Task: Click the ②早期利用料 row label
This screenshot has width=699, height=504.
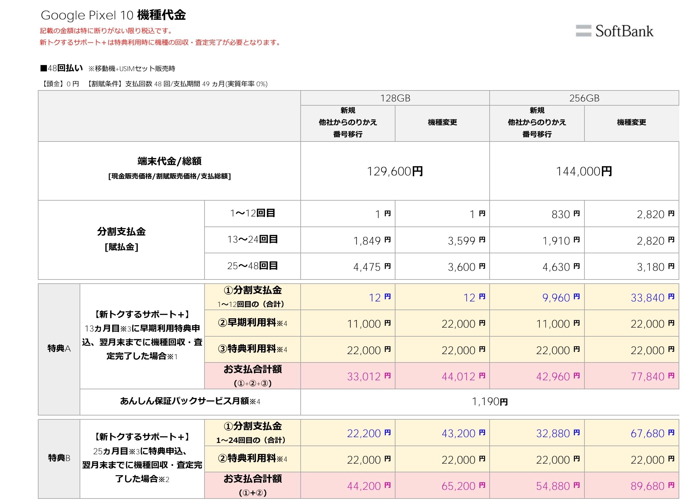Action: click(252, 323)
